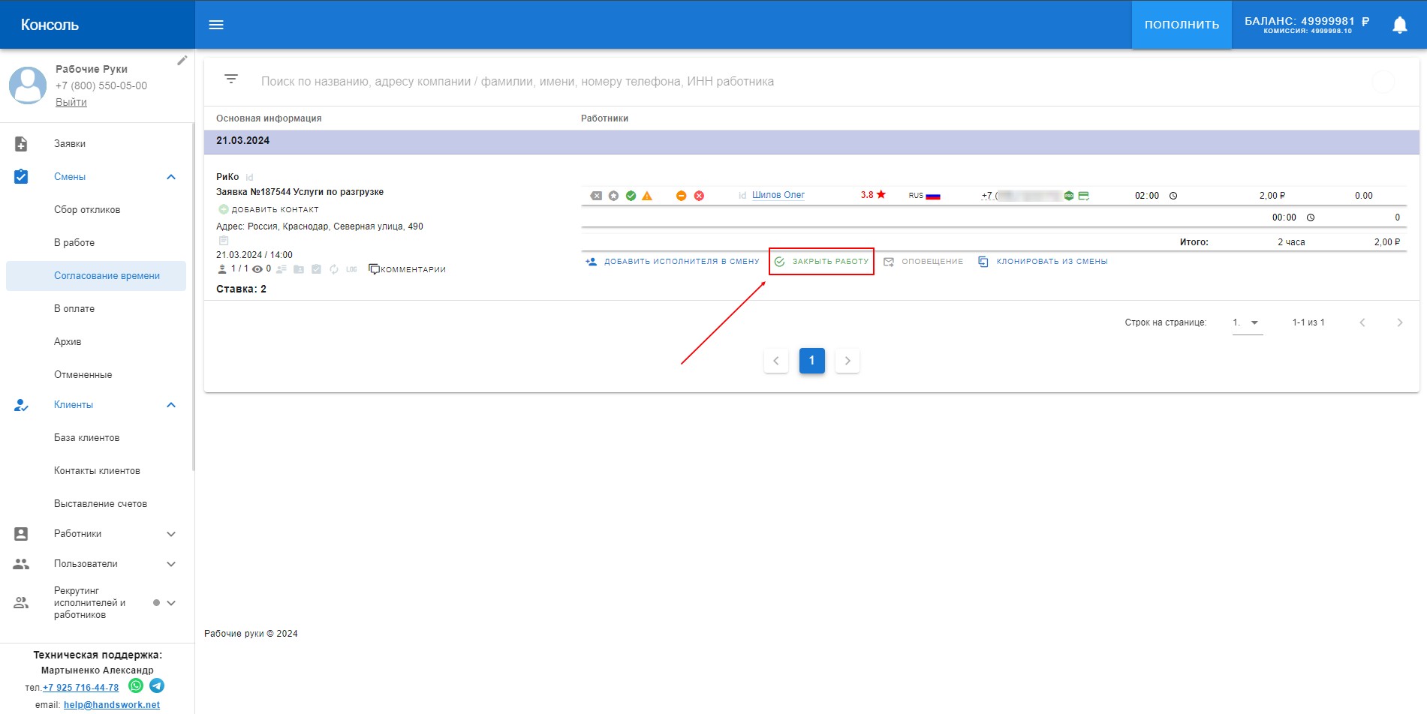1427x714 pixels.
Task: Click the Выйти logout link
Action: point(71,102)
